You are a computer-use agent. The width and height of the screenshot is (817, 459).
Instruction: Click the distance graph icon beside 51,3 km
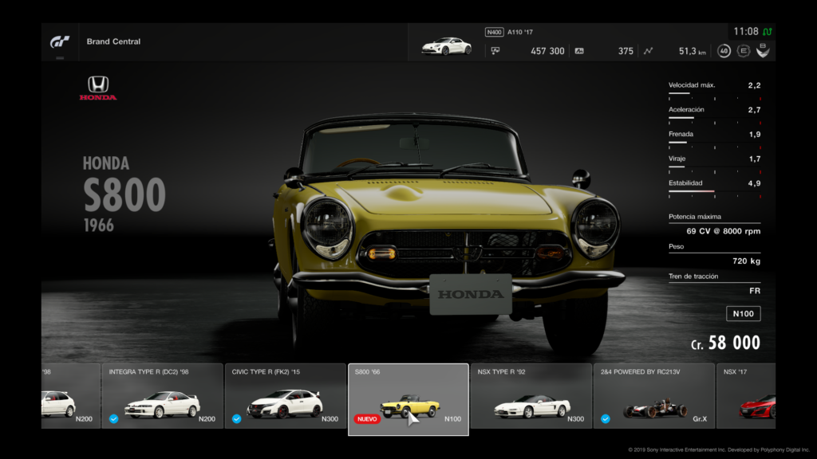pyautogui.click(x=648, y=51)
